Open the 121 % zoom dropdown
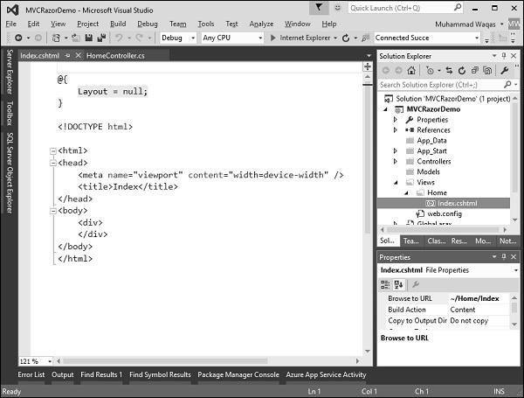Screen dimensions: 524x398 (50, 361)
